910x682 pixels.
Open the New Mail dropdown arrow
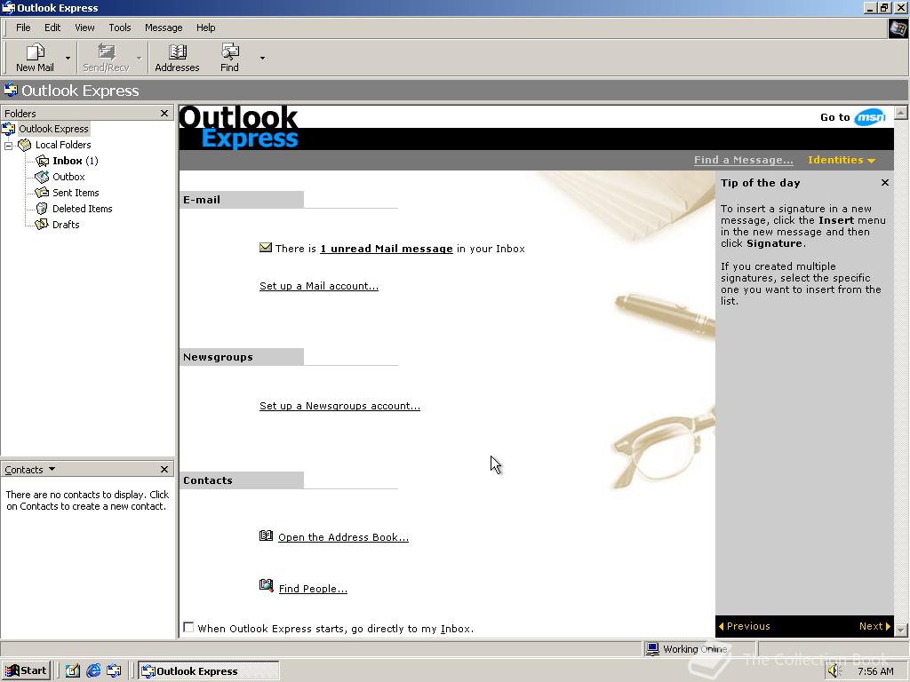click(x=67, y=57)
